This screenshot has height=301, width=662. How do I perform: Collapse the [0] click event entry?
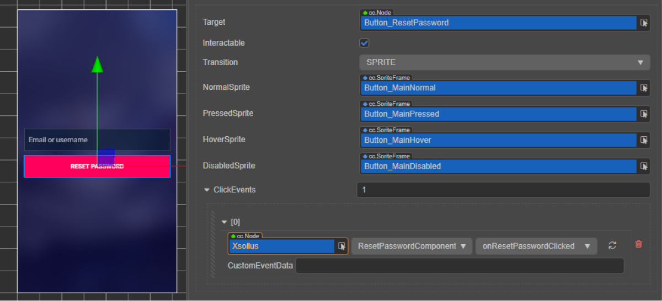coord(224,222)
